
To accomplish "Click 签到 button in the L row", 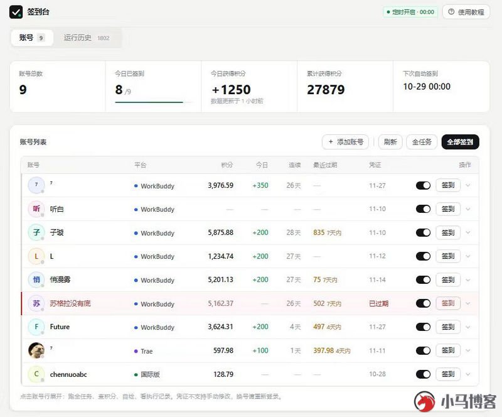I will (448, 256).
